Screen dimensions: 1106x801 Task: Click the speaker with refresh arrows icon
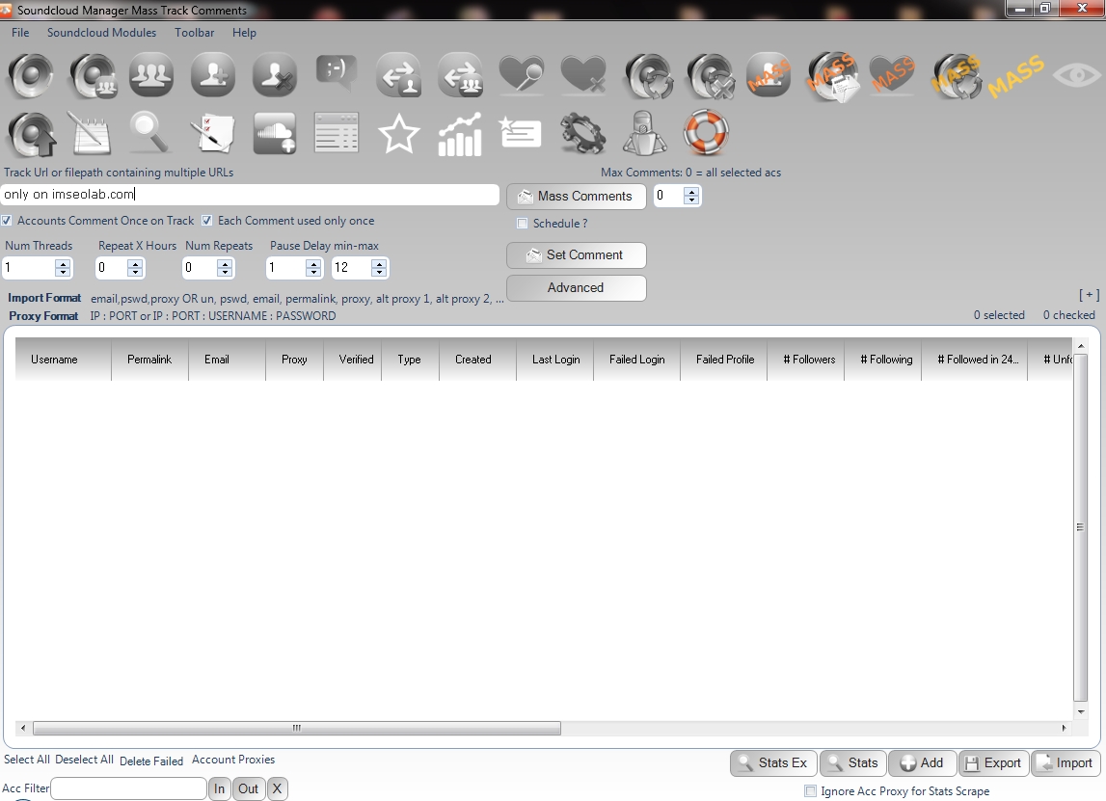[x=649, y=76]
